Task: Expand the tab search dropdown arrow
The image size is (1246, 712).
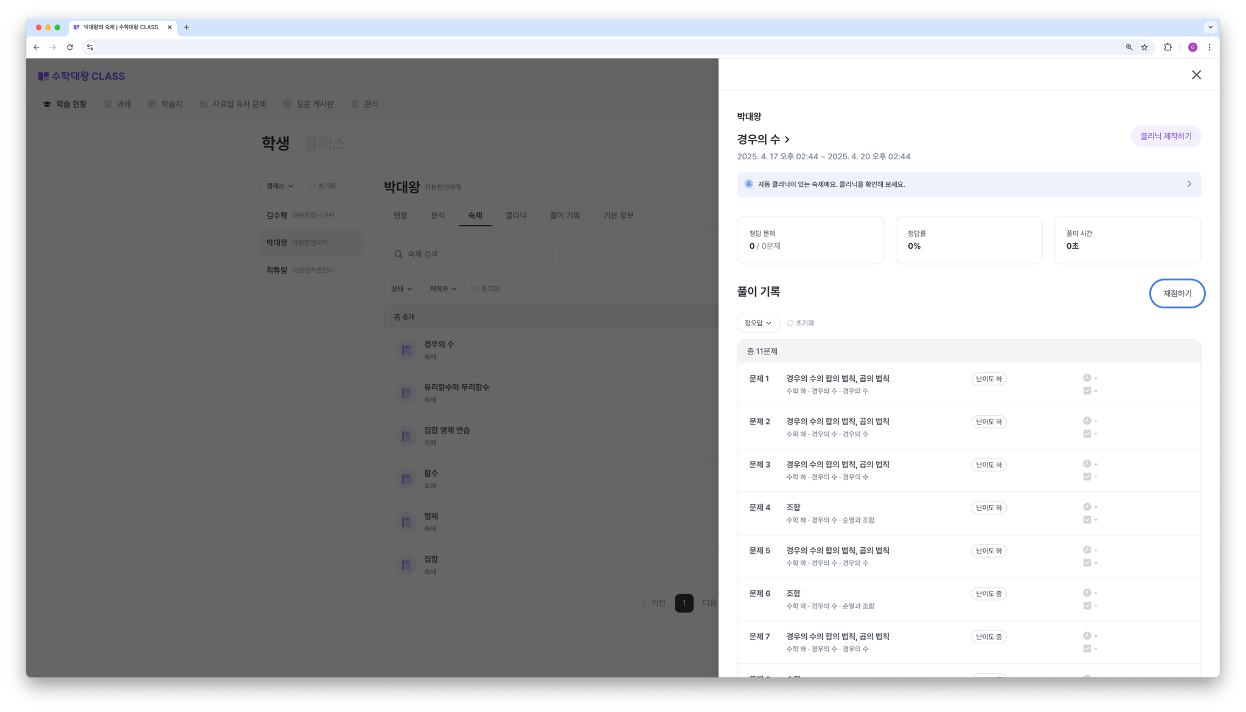Action: tap(1210, 27)
